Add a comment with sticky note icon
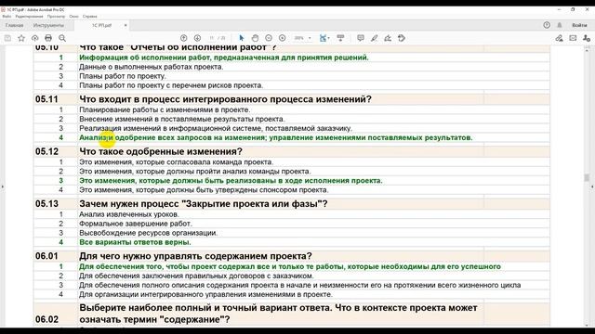This screenshot has width=595, height=334. pyautogui.click(x=361, y=38)
